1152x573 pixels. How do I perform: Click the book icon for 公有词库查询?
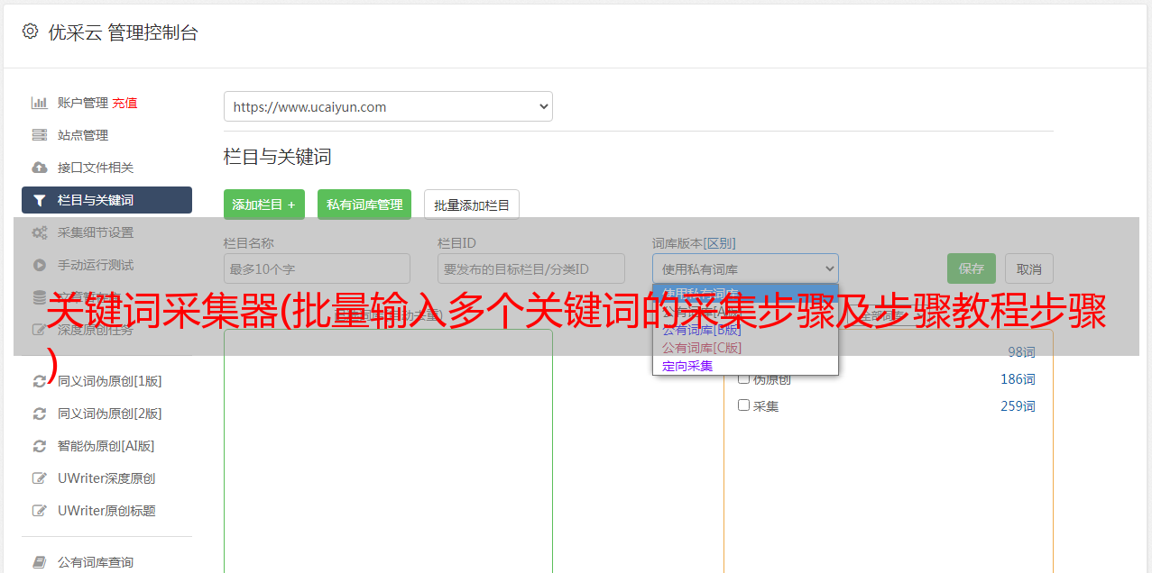pyautogui.click(x=39, y=562)
